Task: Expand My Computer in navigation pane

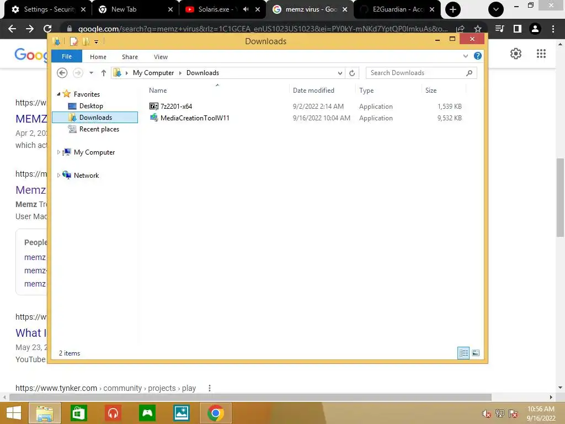Action: (58, 152)
